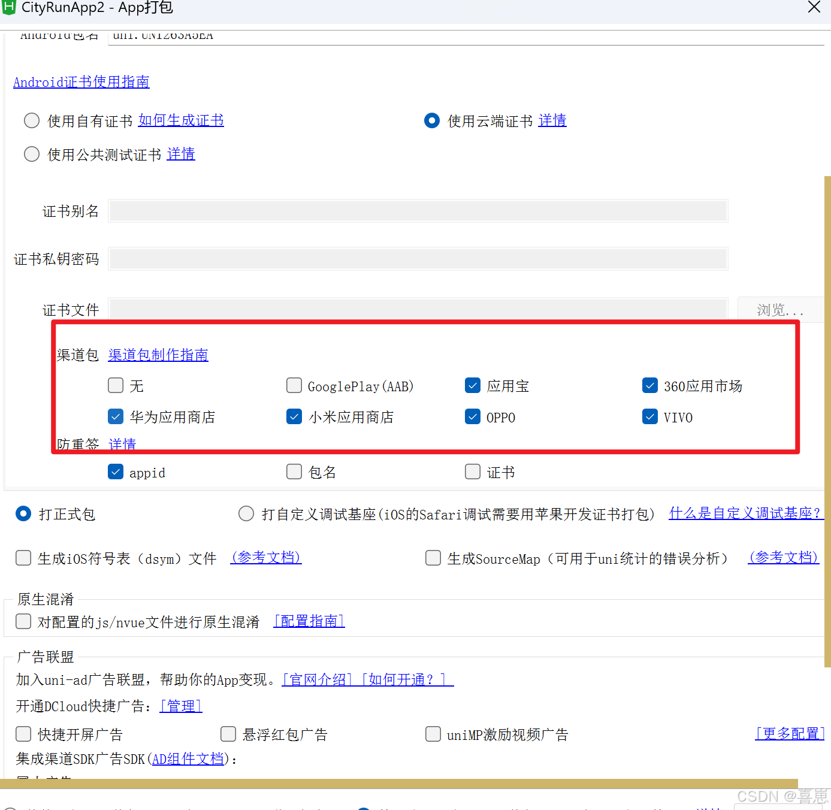Open 详情 next to 使用云端证书
The image size is (831, 810).
(x=552, y=120)
